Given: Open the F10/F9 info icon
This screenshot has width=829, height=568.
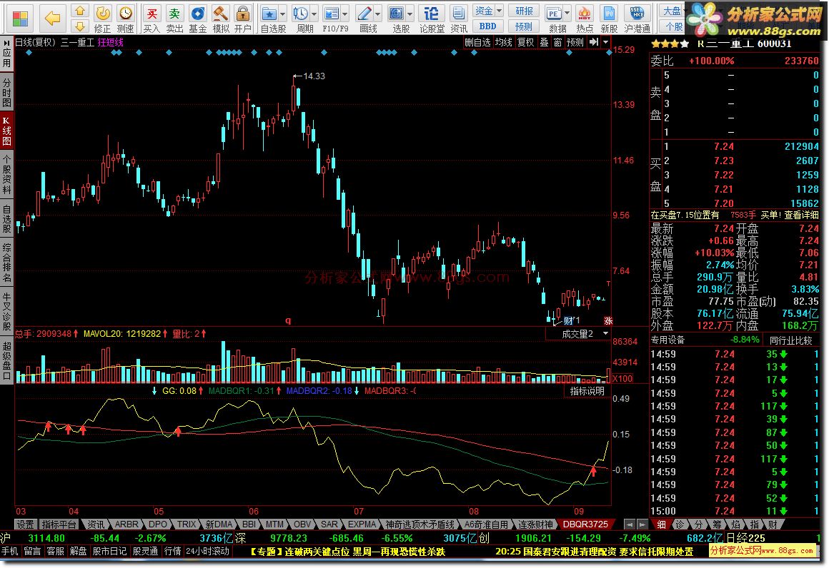Looking at the screenshot, I should tap(332, 13).
